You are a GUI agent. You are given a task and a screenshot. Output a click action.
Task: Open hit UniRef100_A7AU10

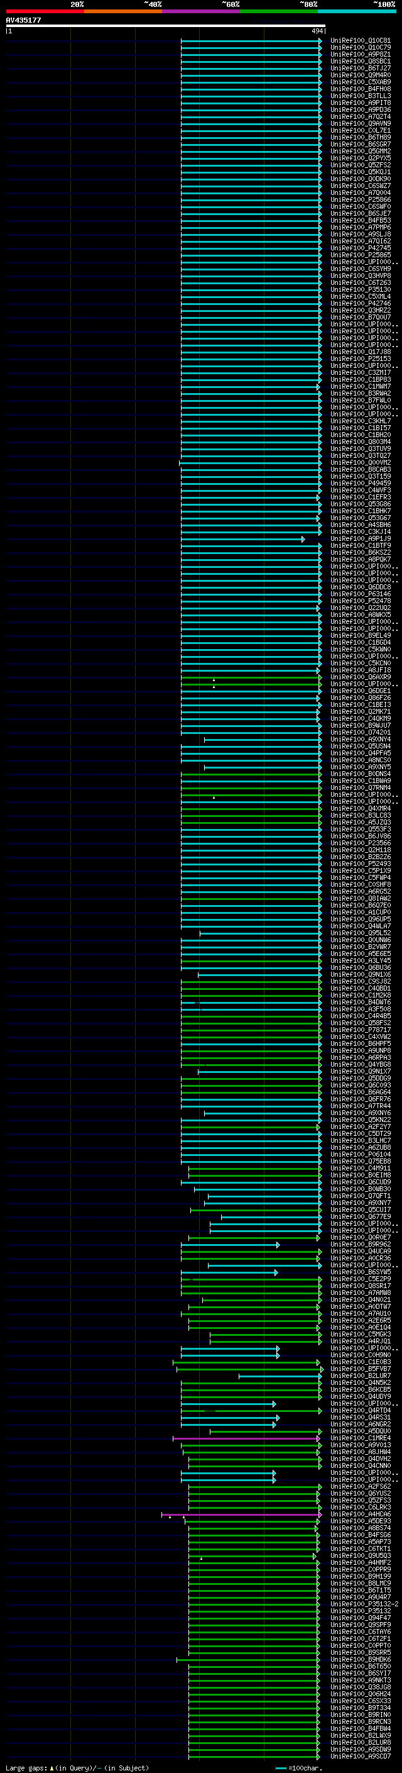(x=360, y=1313)
